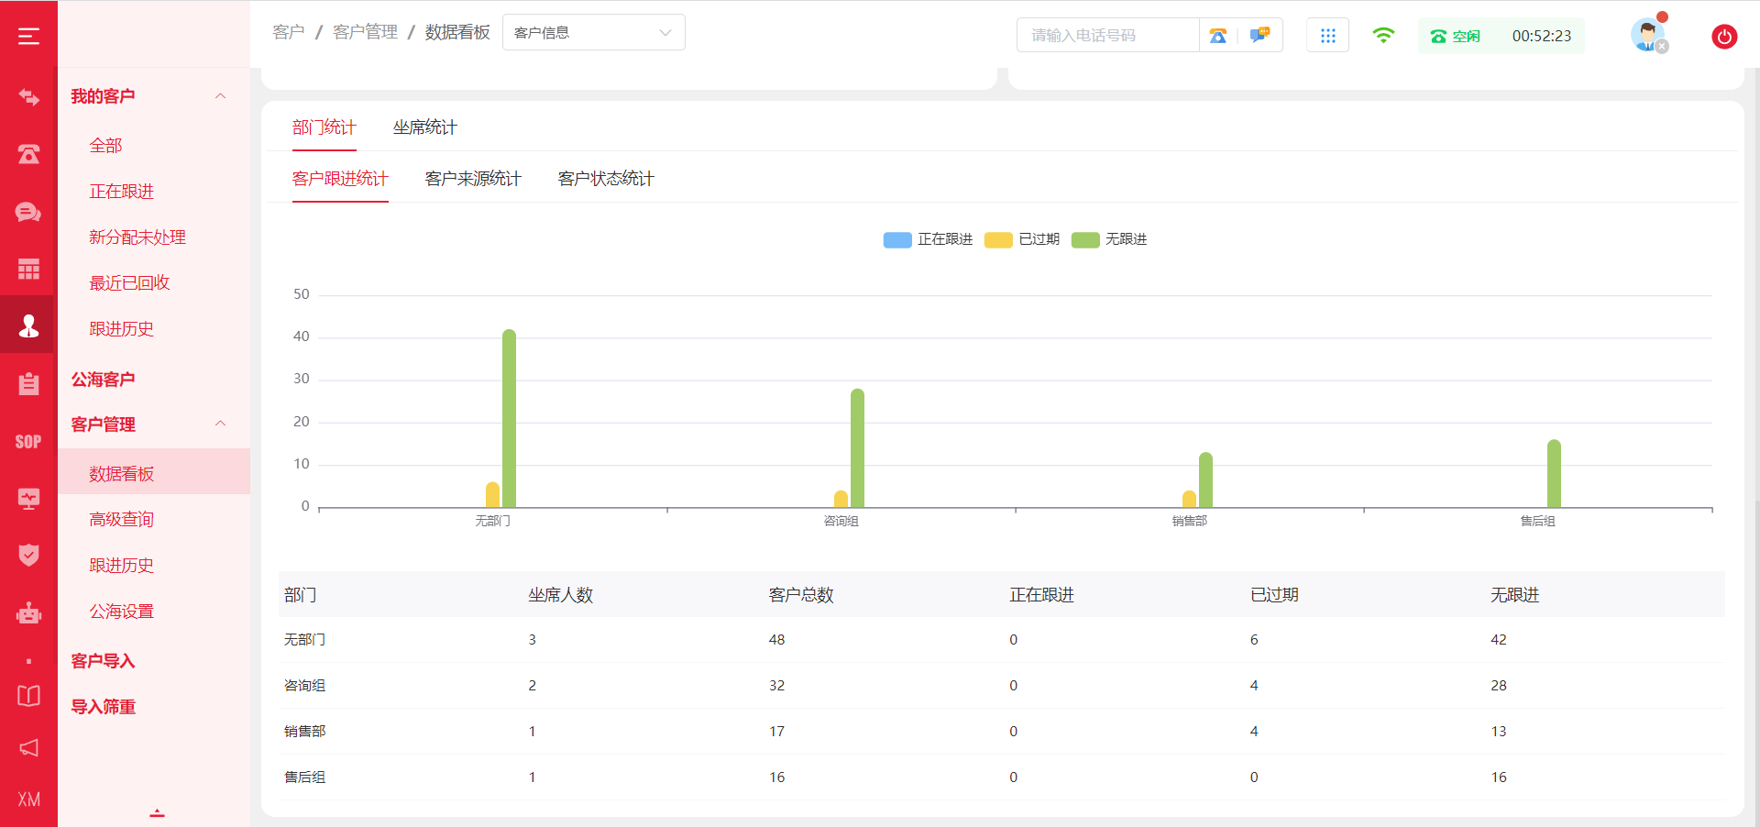Open the SOP sidebar icon
The width and height of the screenshot is (1760, 827).
pyautogui.click(x=28, y=442)
